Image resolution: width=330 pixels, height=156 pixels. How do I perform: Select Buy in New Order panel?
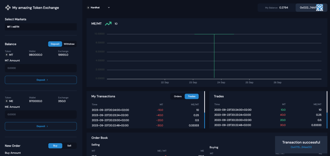pos(55,145)
